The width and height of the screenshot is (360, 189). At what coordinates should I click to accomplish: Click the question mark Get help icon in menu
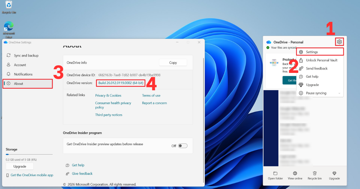[x=301, y=76]
